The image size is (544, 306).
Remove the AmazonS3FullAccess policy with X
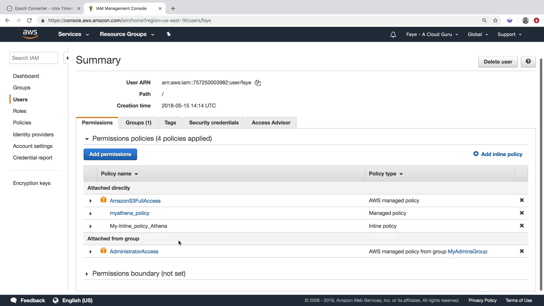[x=522, y=200]
